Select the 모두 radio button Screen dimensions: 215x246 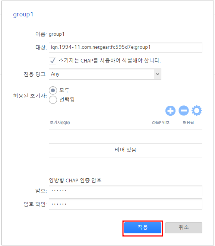coord(53,90)
